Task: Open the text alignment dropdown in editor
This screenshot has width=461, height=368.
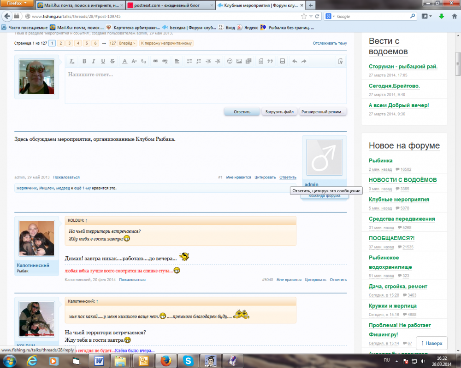Action: (177, 61)
